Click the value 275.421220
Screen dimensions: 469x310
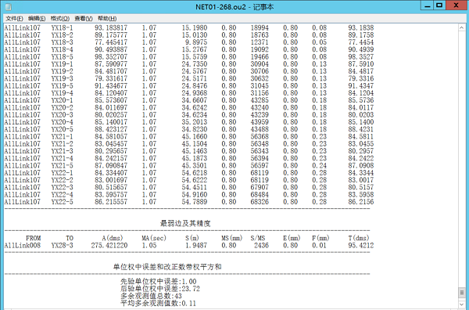point(109,246)
